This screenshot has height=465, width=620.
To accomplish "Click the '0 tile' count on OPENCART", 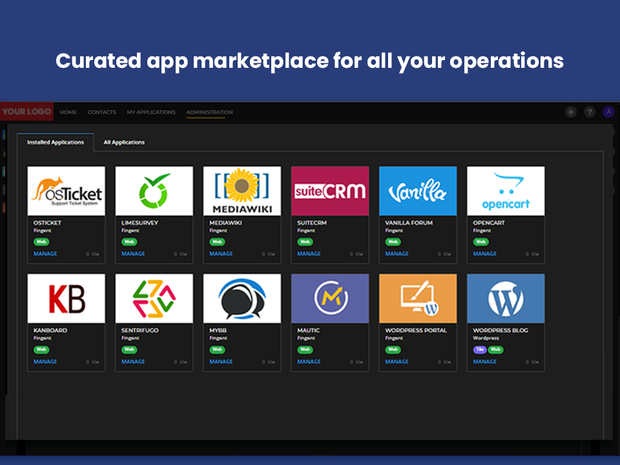I will [532, 254].
